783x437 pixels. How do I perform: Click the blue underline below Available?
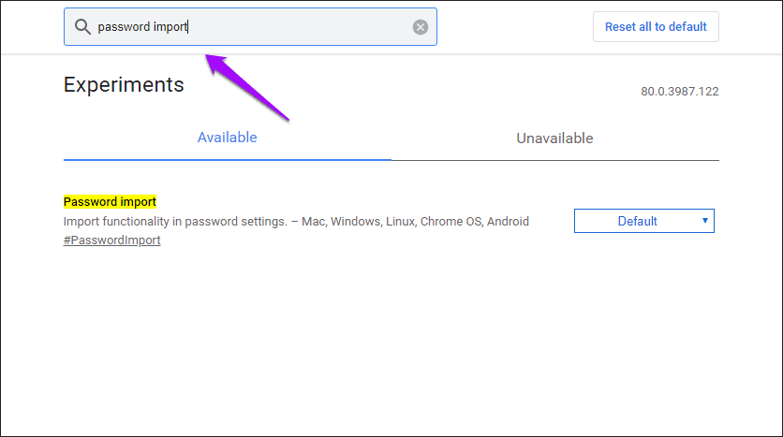227,160
